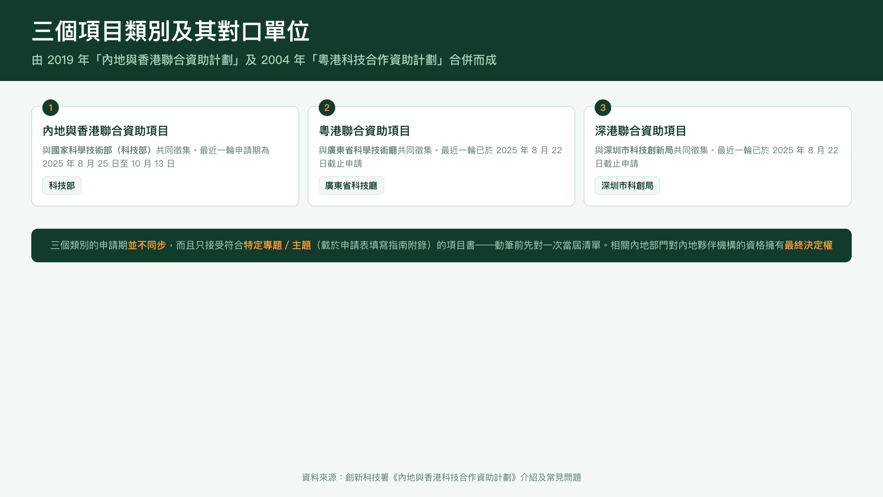Click the highlighted phrase 並不同步
Image resolution: width=883 pixels, height=497 pixels.
[x=147, y=245]
